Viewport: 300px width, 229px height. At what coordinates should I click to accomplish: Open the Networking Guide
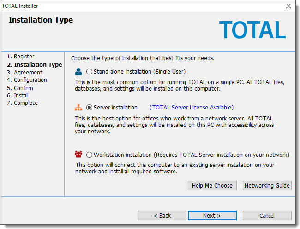point(267,185)
